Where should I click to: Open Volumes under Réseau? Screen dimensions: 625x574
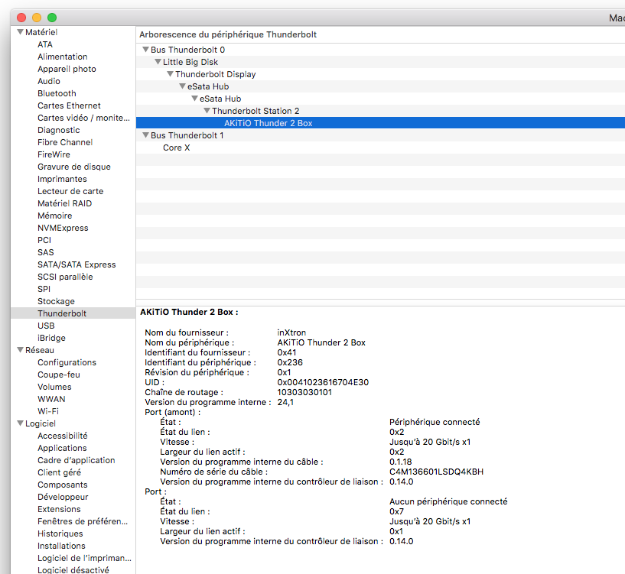click(x=54, y=387)
